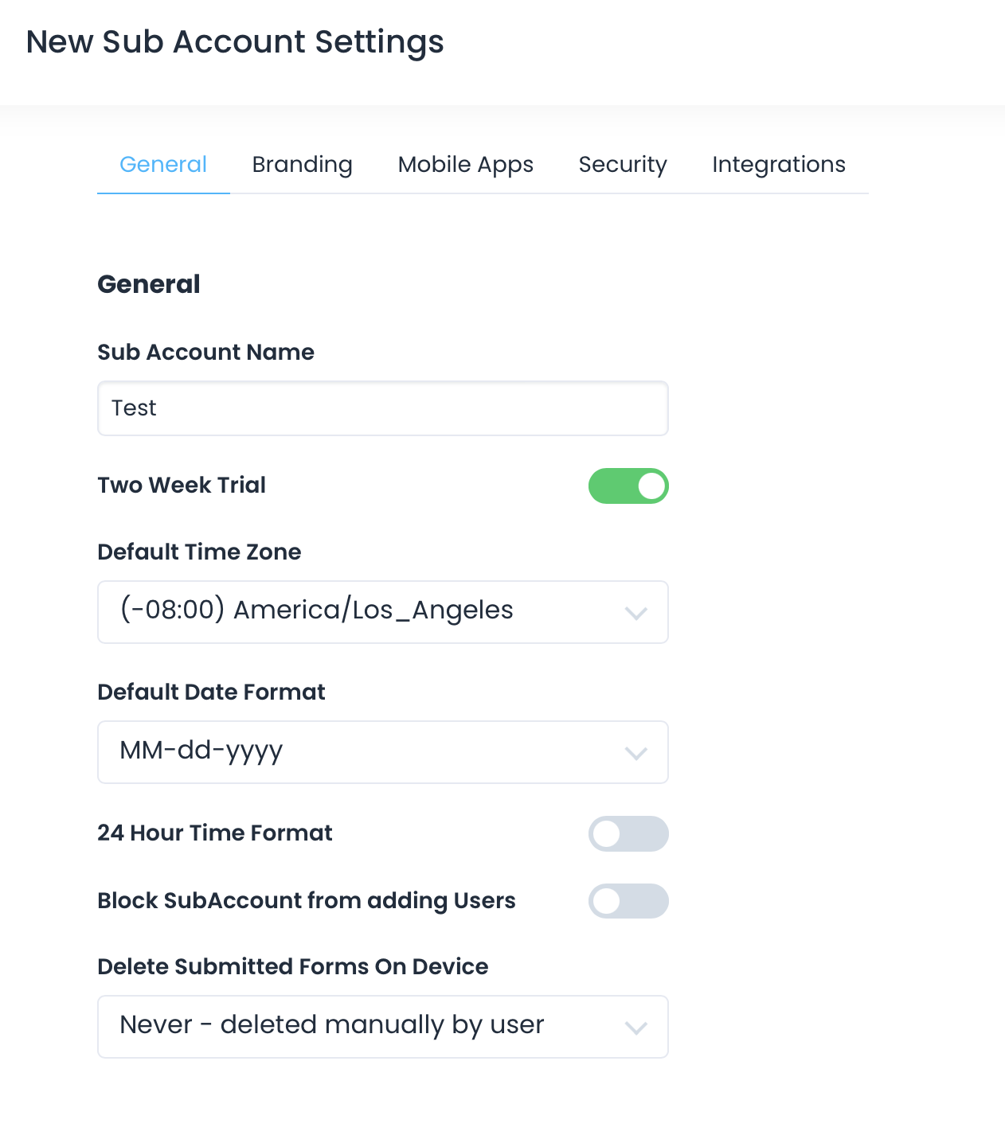The height and width of the screenshot is (1143, 1005).
Task: Enable 24 Hour Time Format switch
Action: pyautogui.click(x=628, y=834)
